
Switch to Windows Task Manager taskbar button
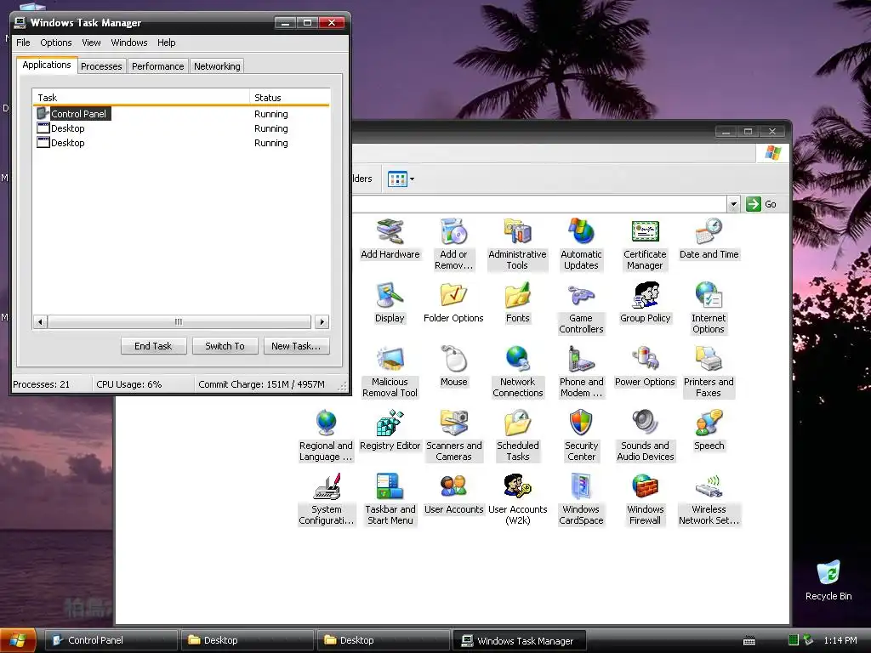[520, 640]
